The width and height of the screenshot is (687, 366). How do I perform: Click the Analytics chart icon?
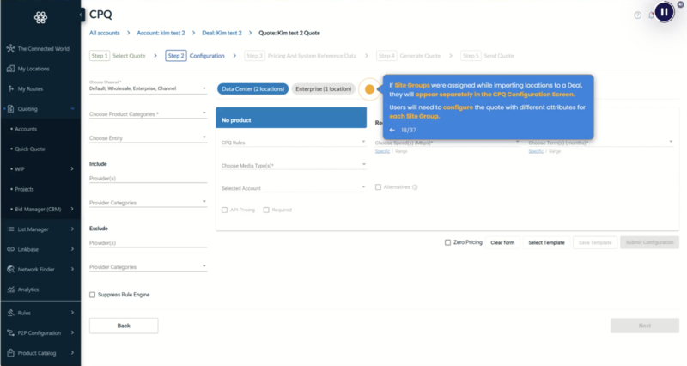tap(10, 290)
